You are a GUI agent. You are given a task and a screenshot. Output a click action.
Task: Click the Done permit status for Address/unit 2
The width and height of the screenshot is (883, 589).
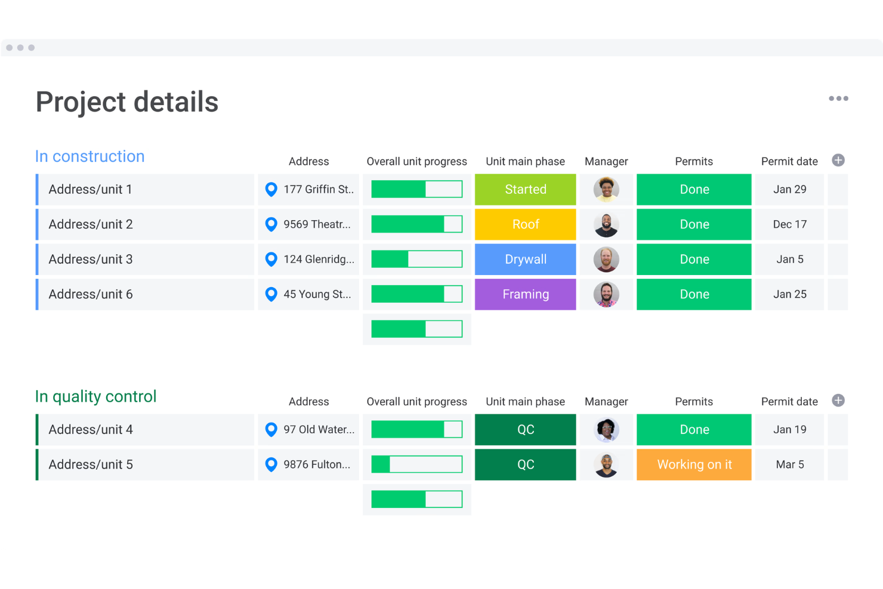(694, 224)
